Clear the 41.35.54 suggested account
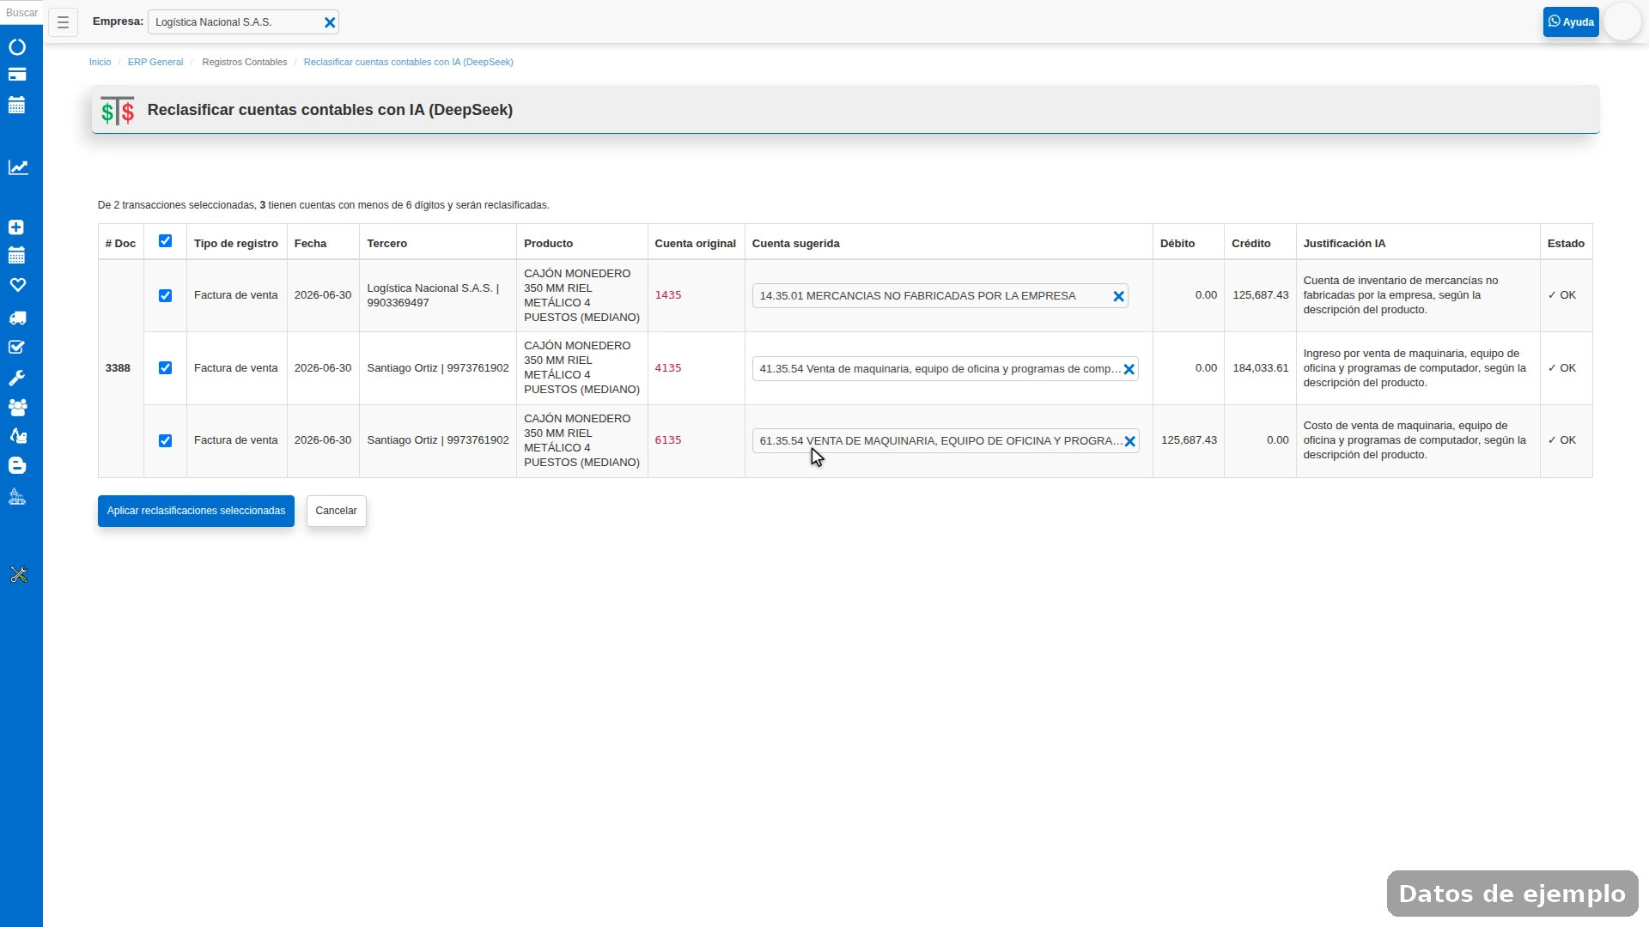 pos(1129,370)
